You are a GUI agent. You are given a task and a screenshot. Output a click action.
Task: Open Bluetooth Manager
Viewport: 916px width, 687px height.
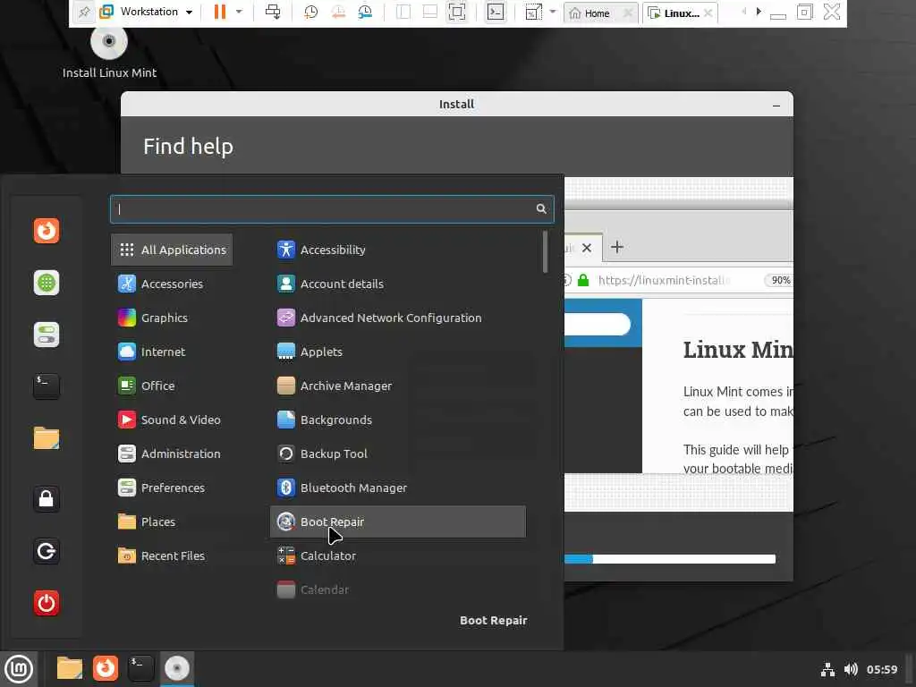pyautogui.click(x=398, y=488)
